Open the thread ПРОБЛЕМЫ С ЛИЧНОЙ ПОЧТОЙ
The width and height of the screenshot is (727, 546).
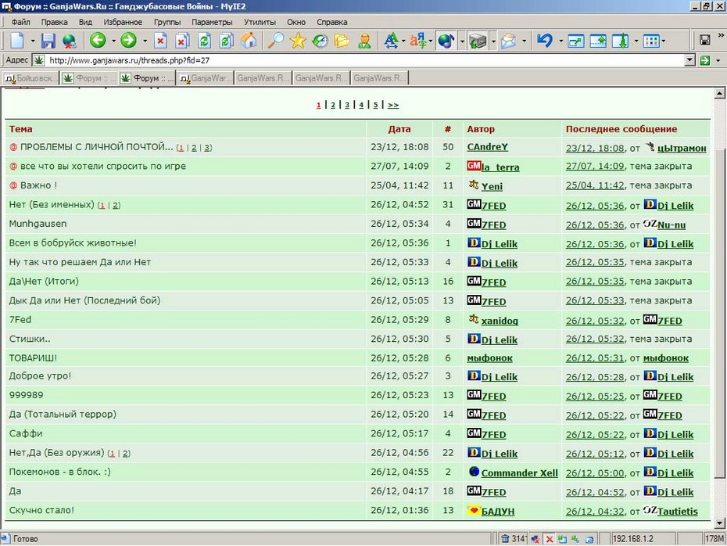(x=96, y=146)
